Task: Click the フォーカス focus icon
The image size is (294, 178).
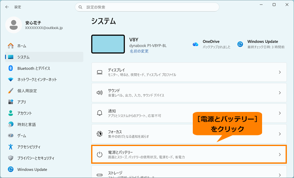Action: click(100, 134)
